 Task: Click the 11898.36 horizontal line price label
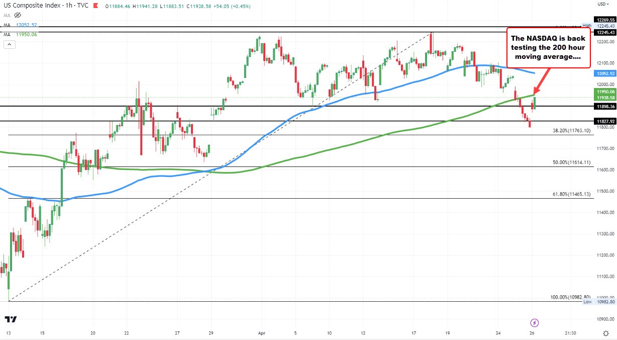pos(604,106)
